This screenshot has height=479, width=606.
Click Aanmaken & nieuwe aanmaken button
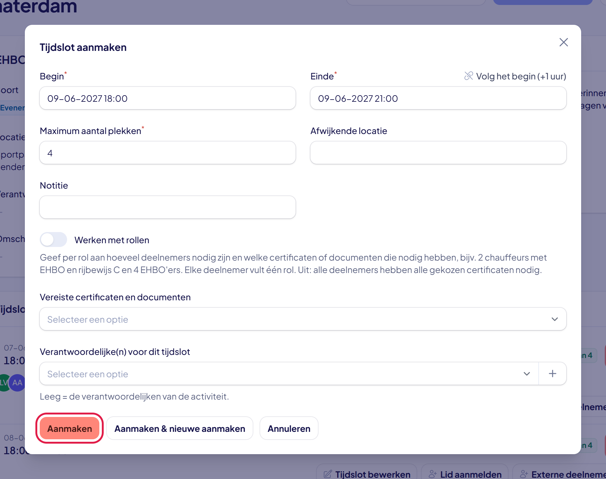point(180,428)
